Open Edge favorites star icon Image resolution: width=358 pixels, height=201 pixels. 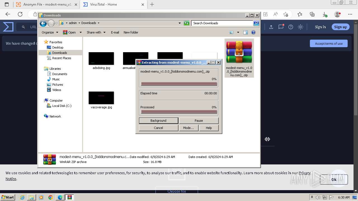pyautogui.click(x=300, y=14)
